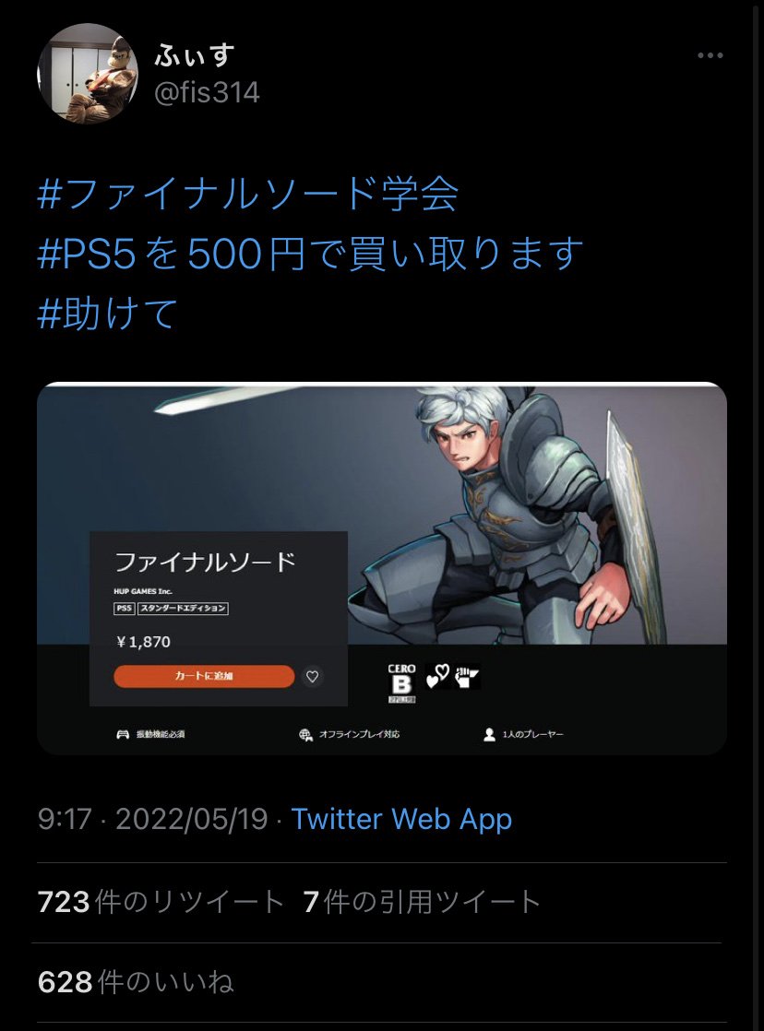Open the attached PlayStation Store image
Viewport: 764px width, 1031px height.
point(382,568)
